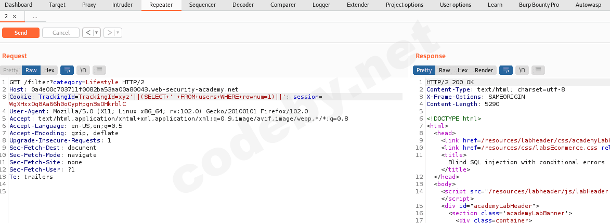
Task: Open the Extender tab
Action: 358,5
